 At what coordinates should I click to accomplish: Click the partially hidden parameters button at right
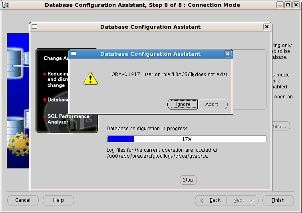click(x=281, y=126)
